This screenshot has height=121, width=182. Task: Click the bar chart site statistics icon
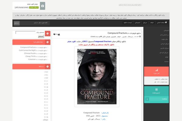157,70
